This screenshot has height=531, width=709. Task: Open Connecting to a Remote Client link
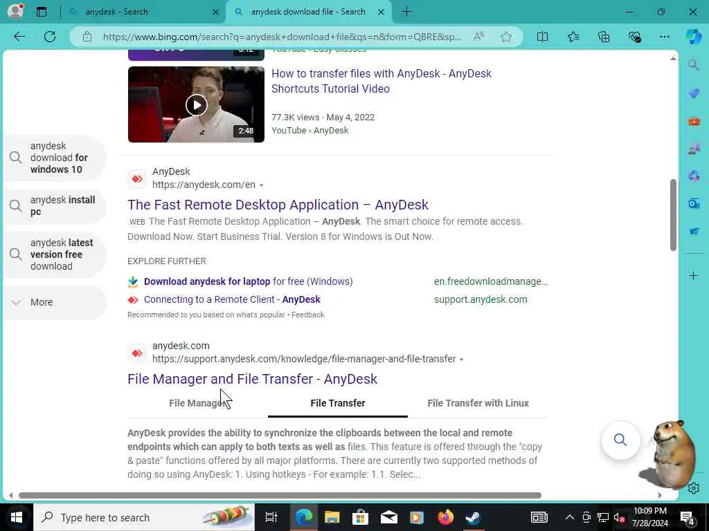[232, 300]
